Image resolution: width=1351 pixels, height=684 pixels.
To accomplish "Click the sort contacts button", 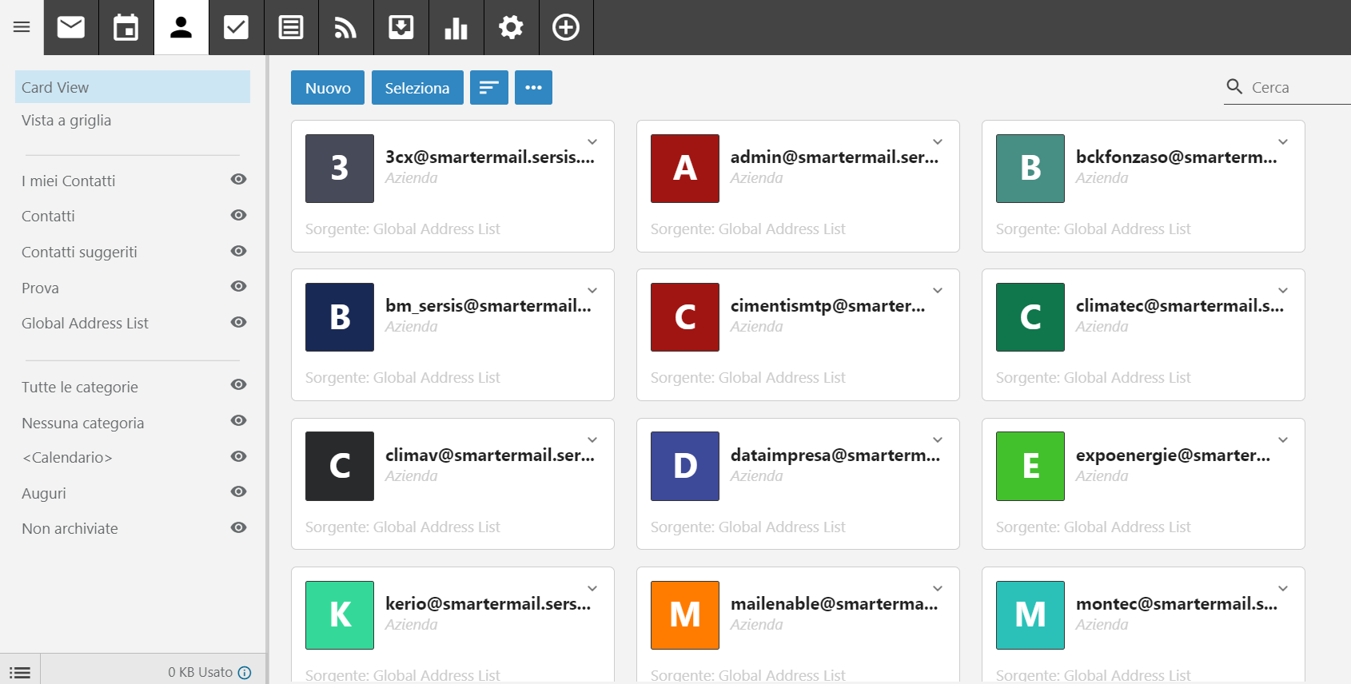I will coord(488,88).
